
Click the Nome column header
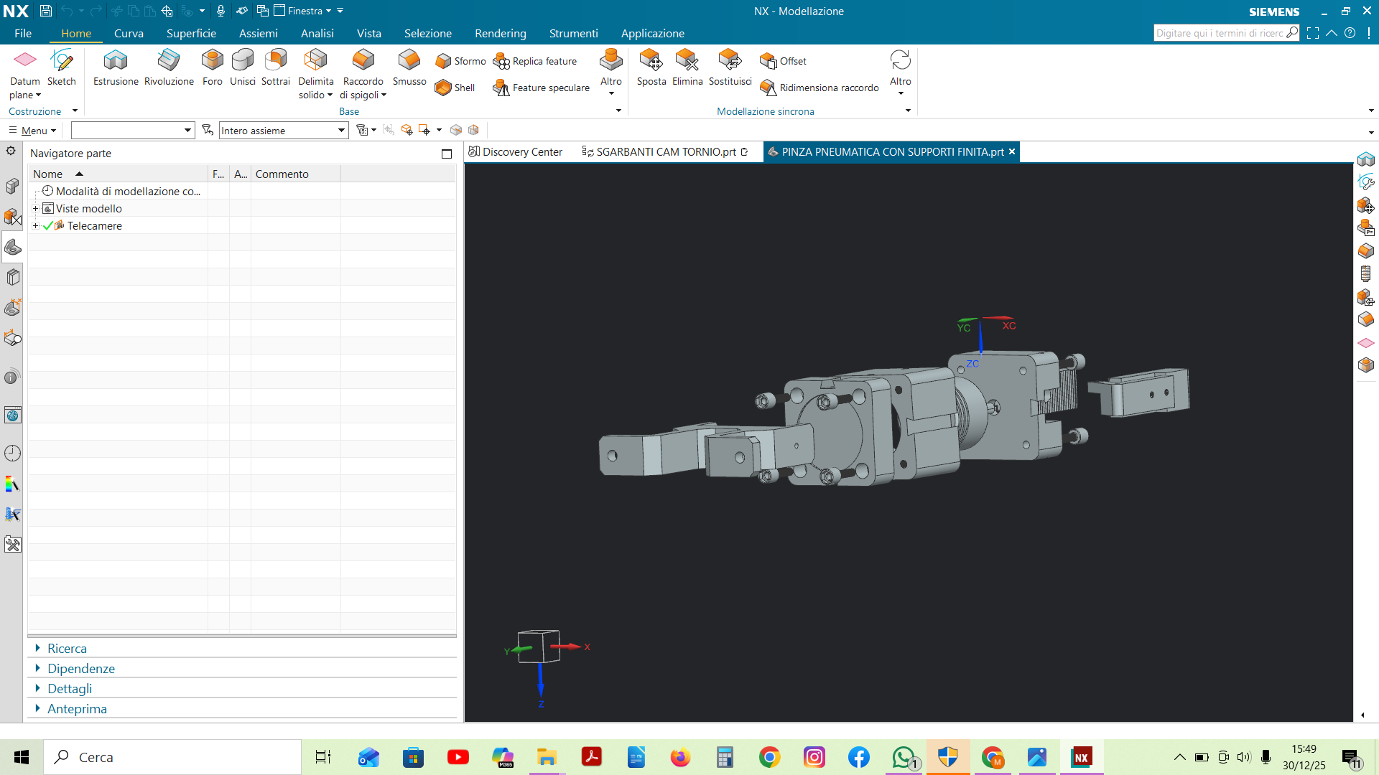coord(47,174)
